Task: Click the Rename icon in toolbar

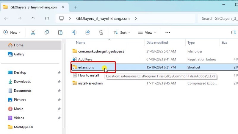Action: coord(74,32)
